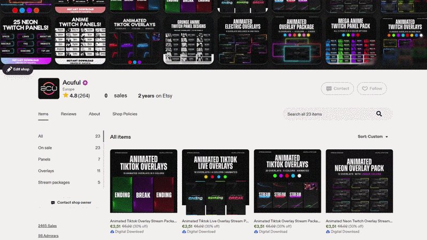427x240 pixels.
Task: Focus the Search all 23 items field
Action: [x=337, y=114]
